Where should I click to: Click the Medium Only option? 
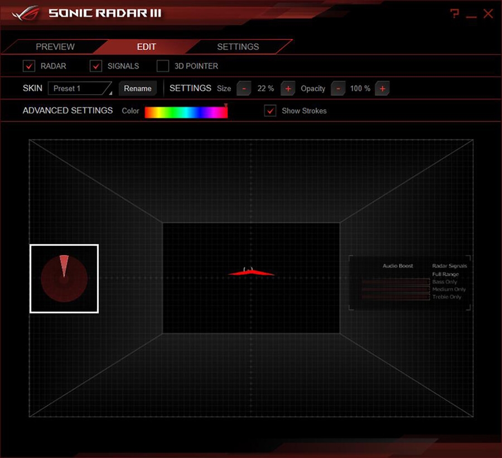point(449,289)
